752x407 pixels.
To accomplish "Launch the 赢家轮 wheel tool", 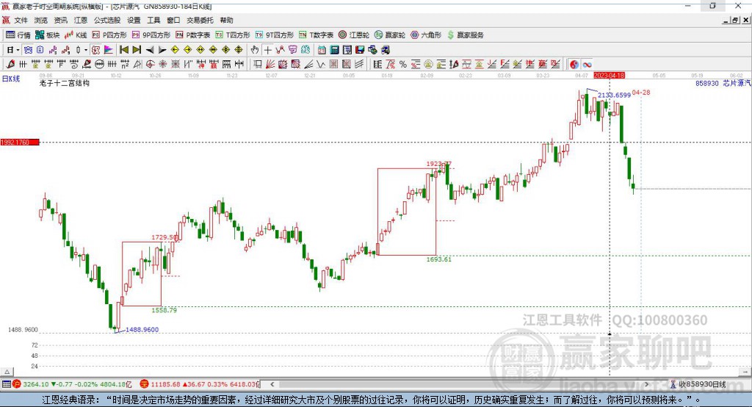I will click(x=390, y=35).
